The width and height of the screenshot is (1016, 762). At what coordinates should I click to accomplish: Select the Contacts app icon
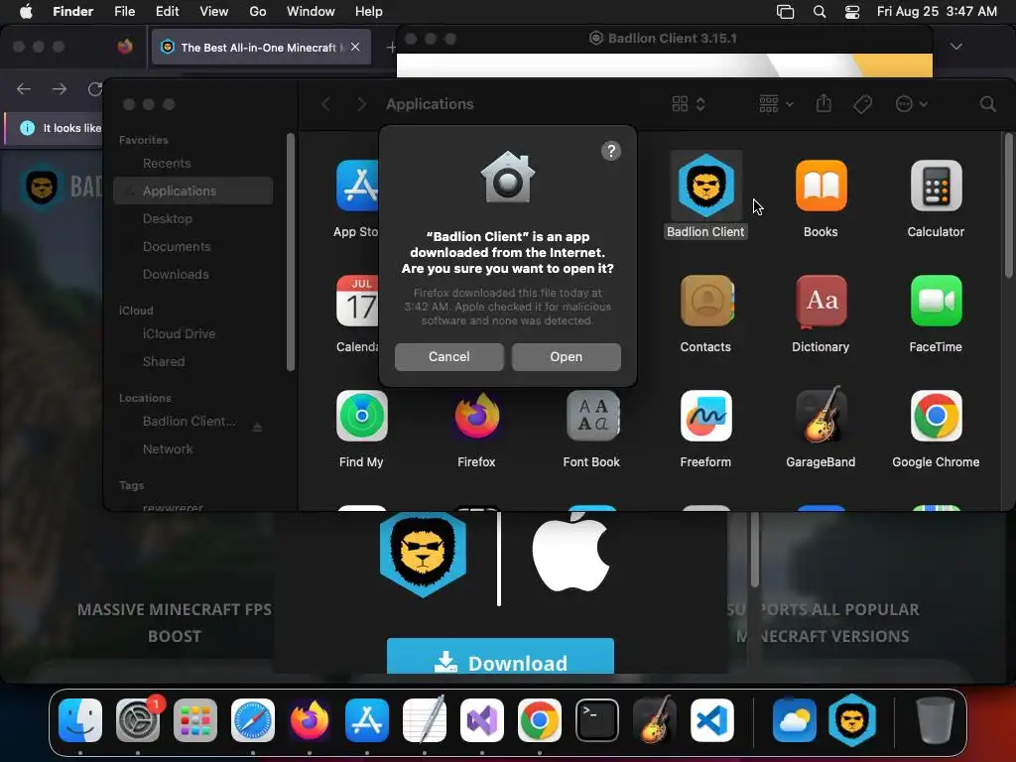click(x=706, y=301)
